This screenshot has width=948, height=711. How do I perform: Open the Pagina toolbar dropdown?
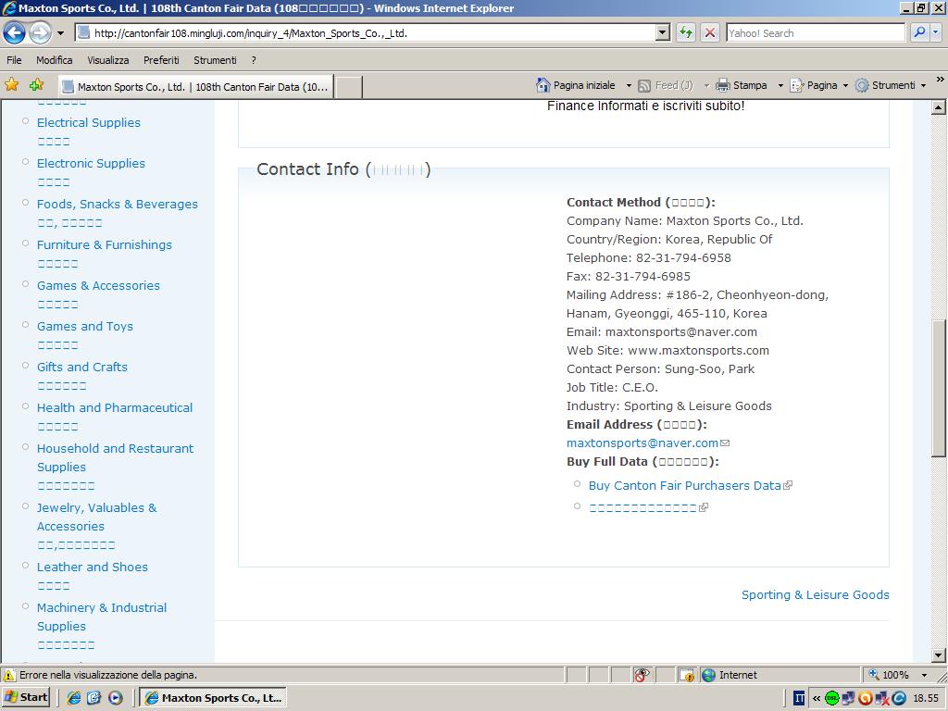coord(820,85)
